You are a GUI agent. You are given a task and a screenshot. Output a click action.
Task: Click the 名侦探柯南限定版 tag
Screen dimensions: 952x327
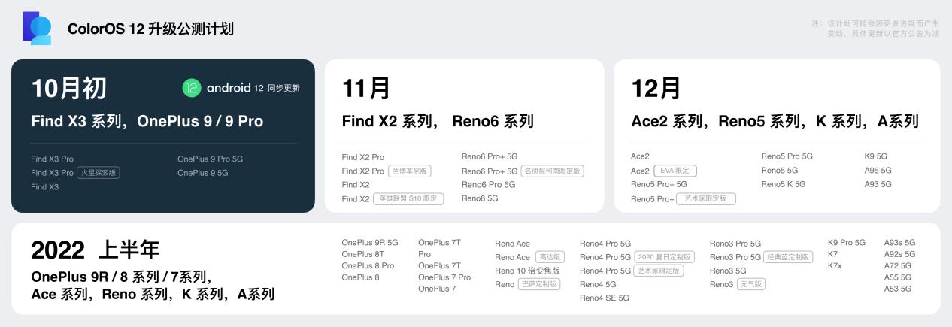point(552,171)
